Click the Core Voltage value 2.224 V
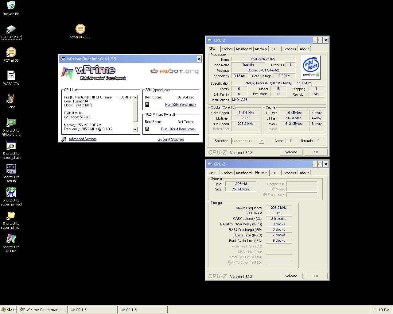The height and width of the screenshot is (314, 393). [x=284, y=76]
